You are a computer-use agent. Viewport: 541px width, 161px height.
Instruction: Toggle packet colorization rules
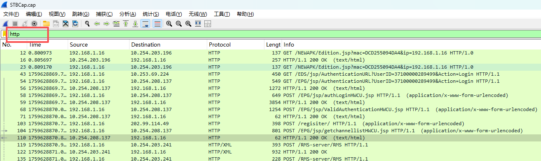(157, 24)
